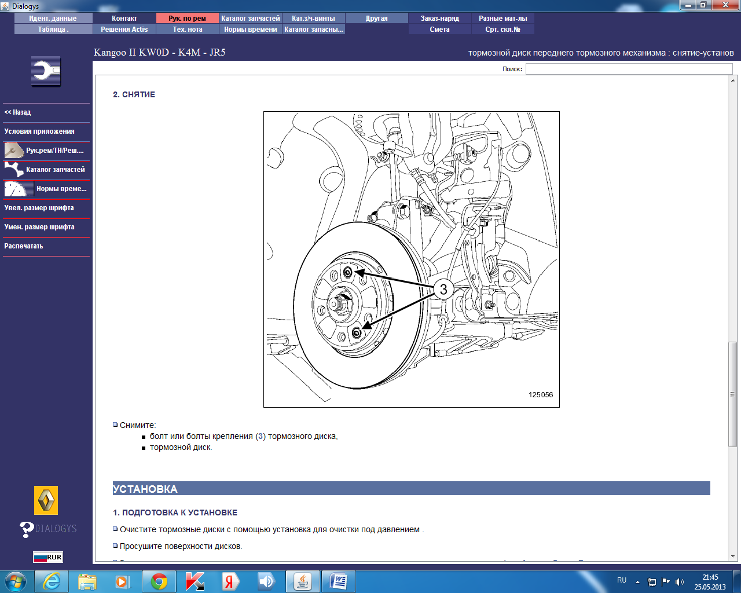
Task: Open the Смета tab
Action: (440, 30)
